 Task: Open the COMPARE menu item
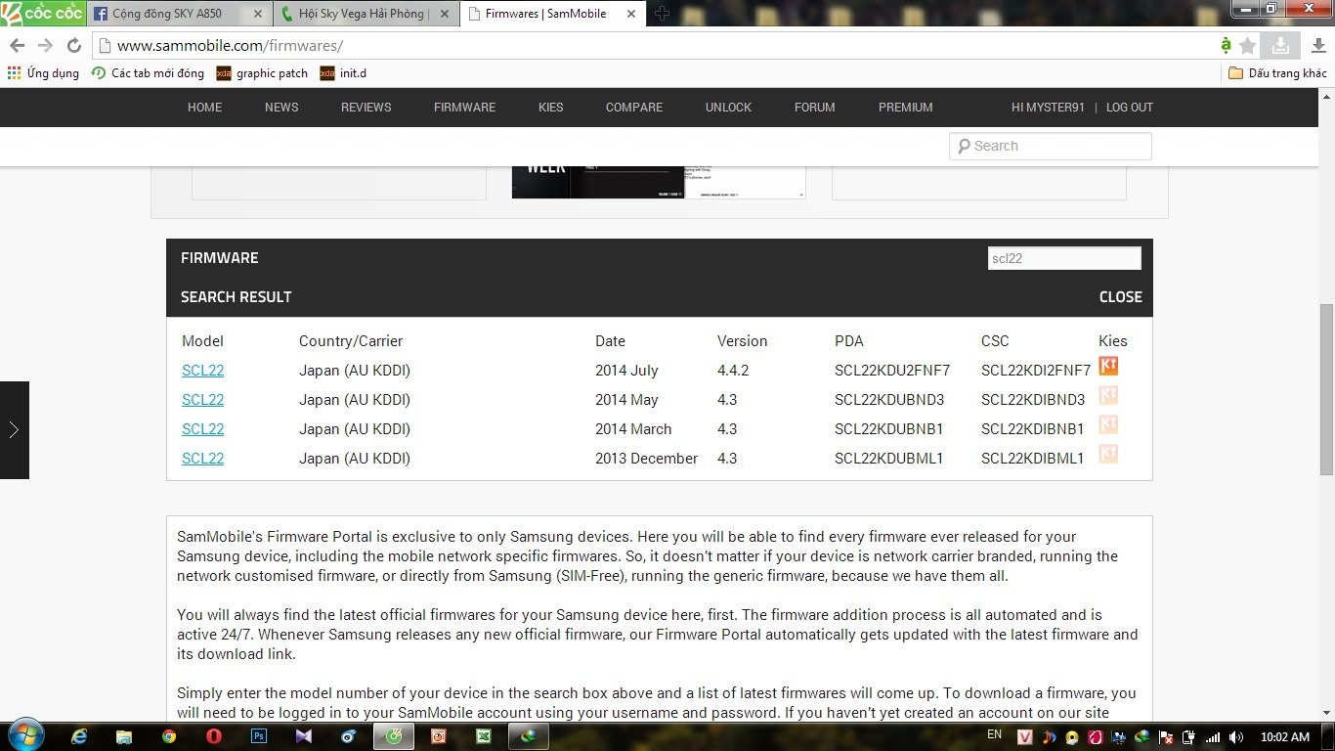click(x=634, y=108)
